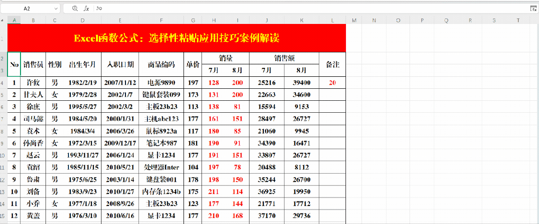Select column L header
The image size is (539, 224).
(332, 20)
